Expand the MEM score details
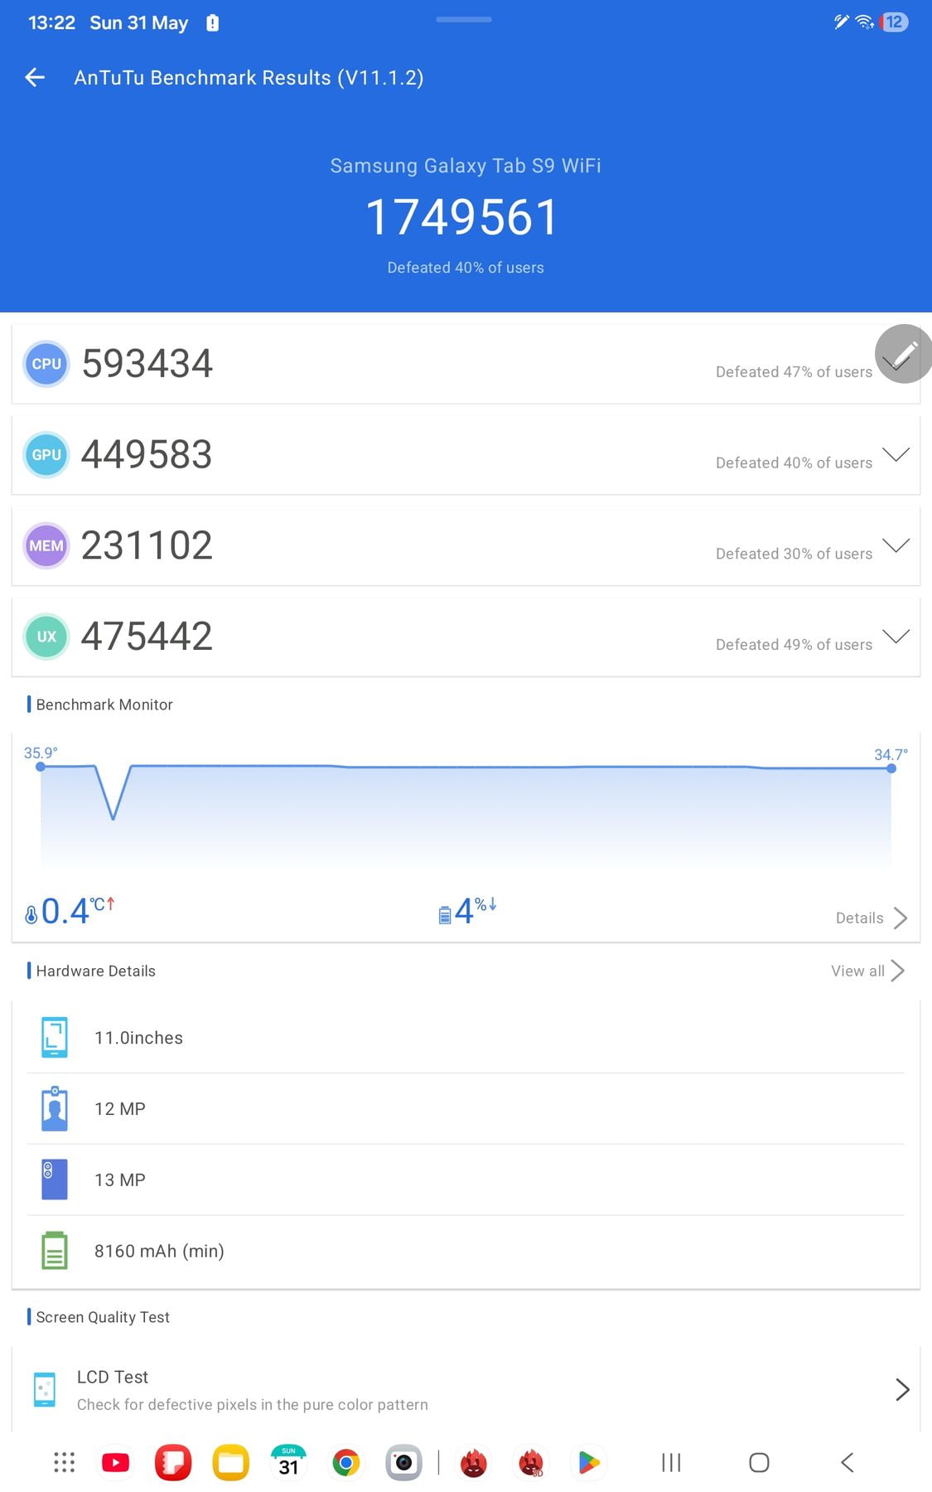 pyautogui.click(x=896, y=545)
